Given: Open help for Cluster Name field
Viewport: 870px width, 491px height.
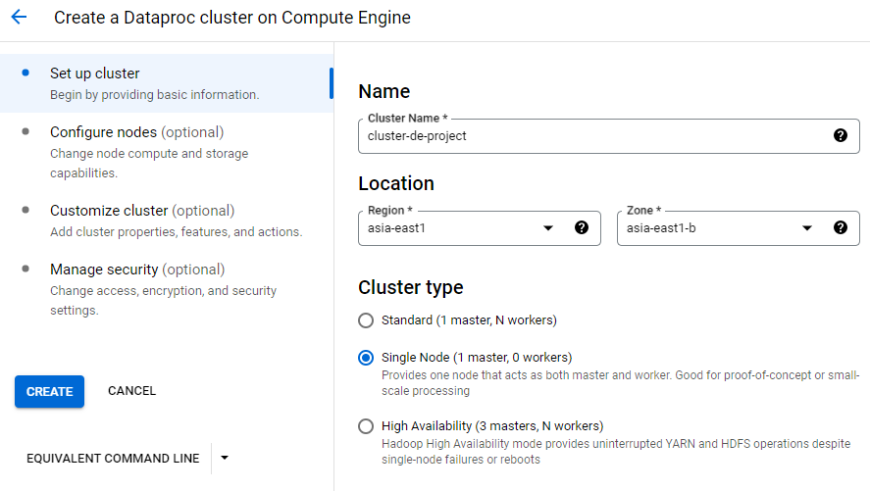Looking at the screenshot, I should click(840, 135).
